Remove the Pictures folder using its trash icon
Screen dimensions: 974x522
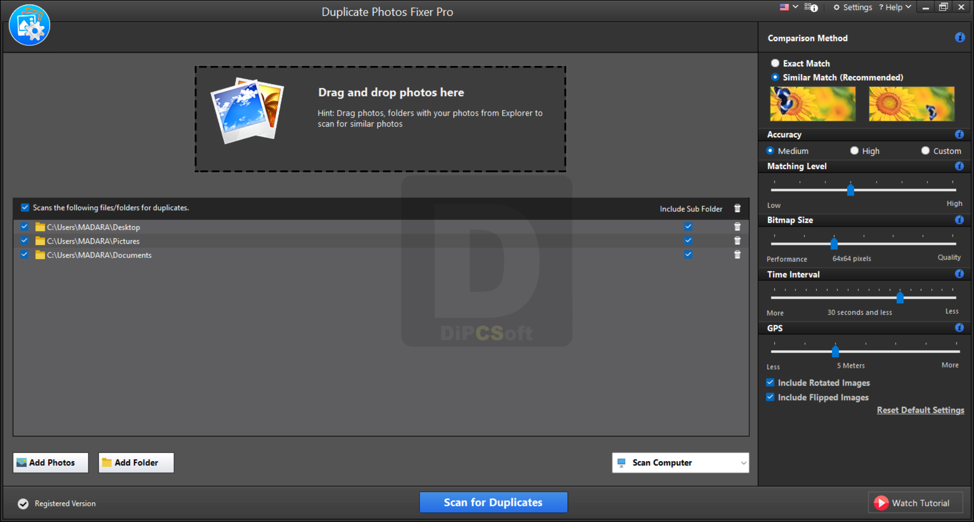(x=738, y=240)
